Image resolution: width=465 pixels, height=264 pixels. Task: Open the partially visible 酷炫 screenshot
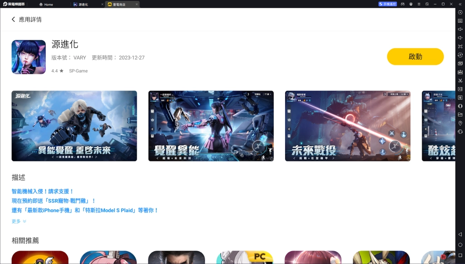(x=439, y=126)
